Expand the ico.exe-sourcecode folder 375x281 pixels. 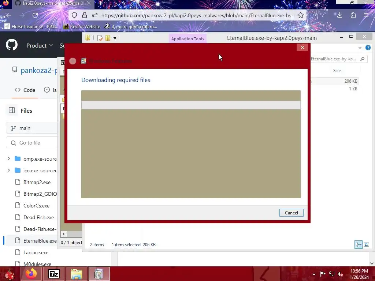[x=9, y=170]
